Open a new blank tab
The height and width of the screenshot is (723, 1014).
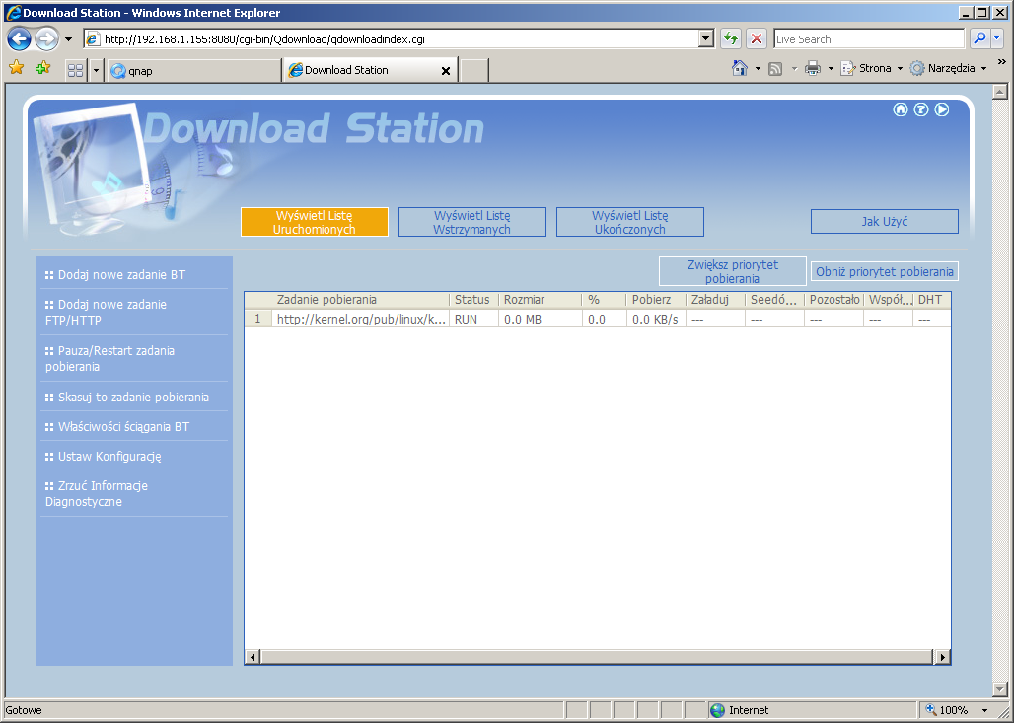pyautogui.click(x=474, y=70)
